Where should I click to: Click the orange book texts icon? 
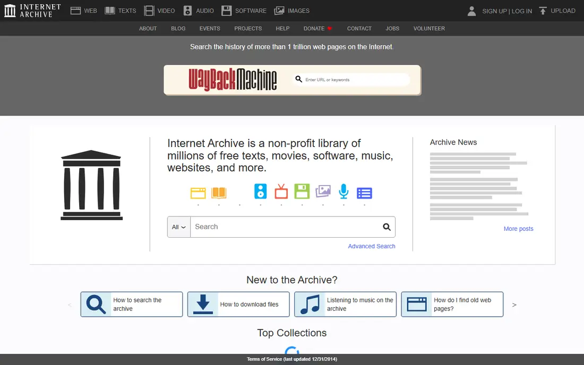coord(219,193)
